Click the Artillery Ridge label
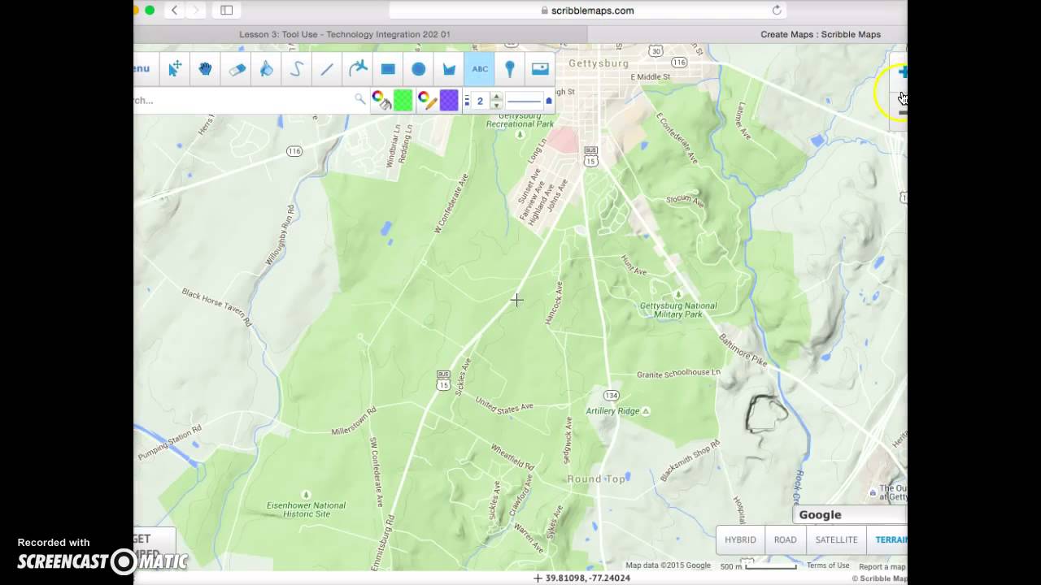This screenshot has height=585, width=1041. 613,411
